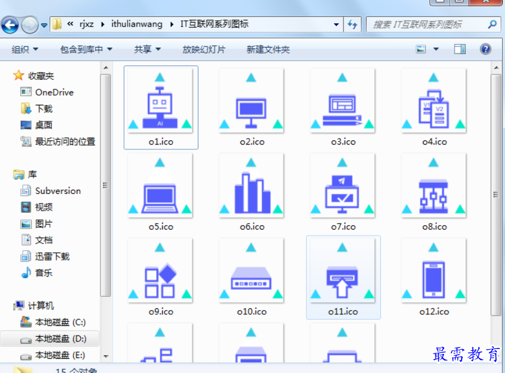This screenshot has width=505, height=373.
Task: Click the o12.ico file name label
Action: [x=434, y=312]
